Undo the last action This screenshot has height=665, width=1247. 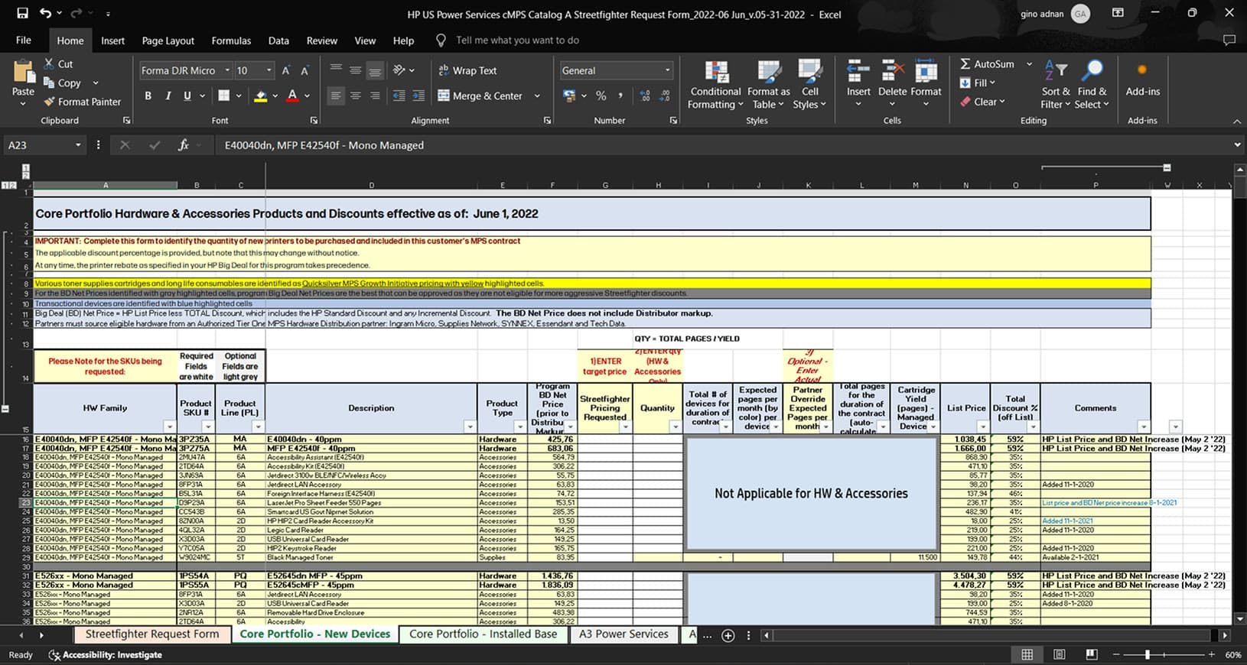(46, 13)
